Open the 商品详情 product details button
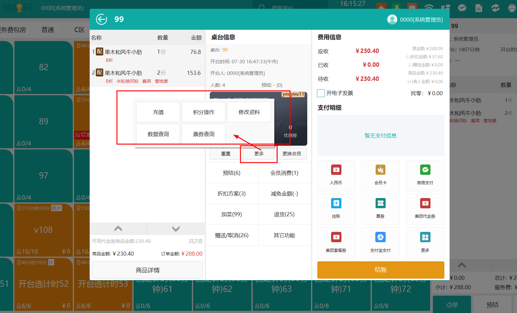517x313 pixels. pyautogui.click(x=147, y=270)
